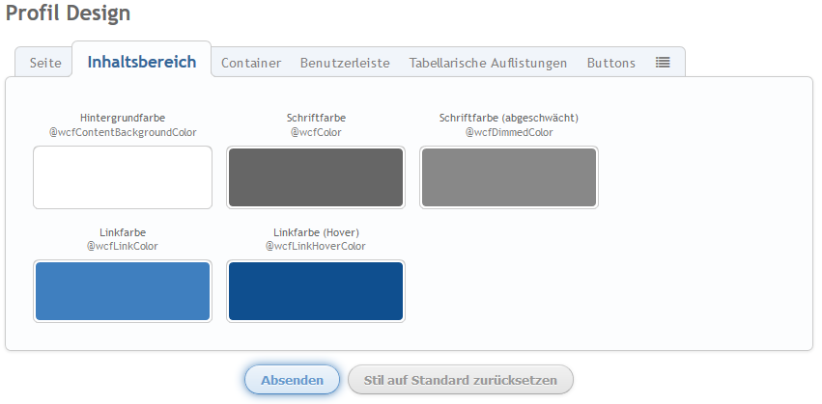Select the dark blue Linkfarbe (Hover) swatch
822x404 pixels.
point(316,291)
